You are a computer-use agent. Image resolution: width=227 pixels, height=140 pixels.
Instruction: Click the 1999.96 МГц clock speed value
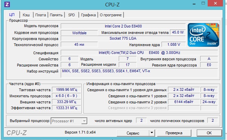click(67, 90)
